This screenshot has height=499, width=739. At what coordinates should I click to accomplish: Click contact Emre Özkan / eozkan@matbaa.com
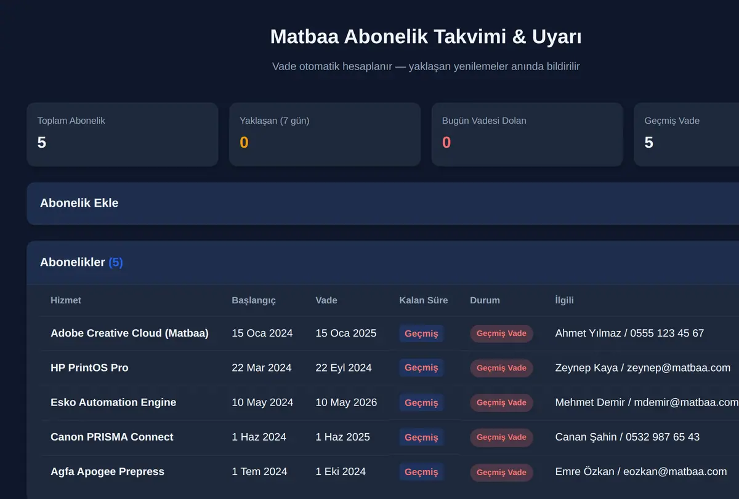pos(641,472)
